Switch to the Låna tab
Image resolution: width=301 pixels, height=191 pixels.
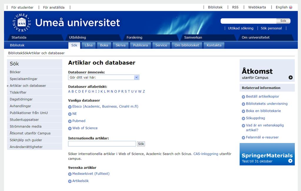[x=89, y=45]
